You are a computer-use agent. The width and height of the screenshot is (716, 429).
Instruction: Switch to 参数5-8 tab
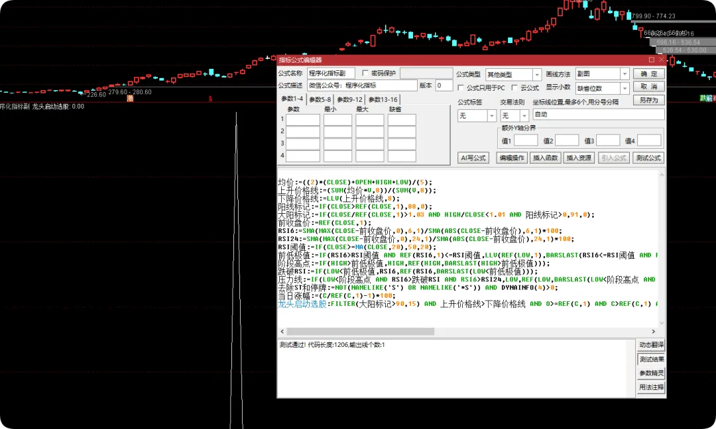tap(320, 99)
